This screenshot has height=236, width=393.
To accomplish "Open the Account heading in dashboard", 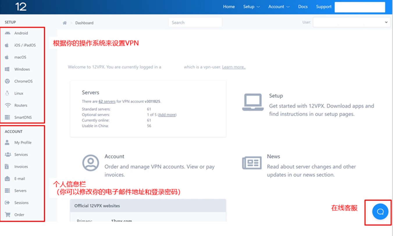I will pyautogui.click(x=114, y=157).
